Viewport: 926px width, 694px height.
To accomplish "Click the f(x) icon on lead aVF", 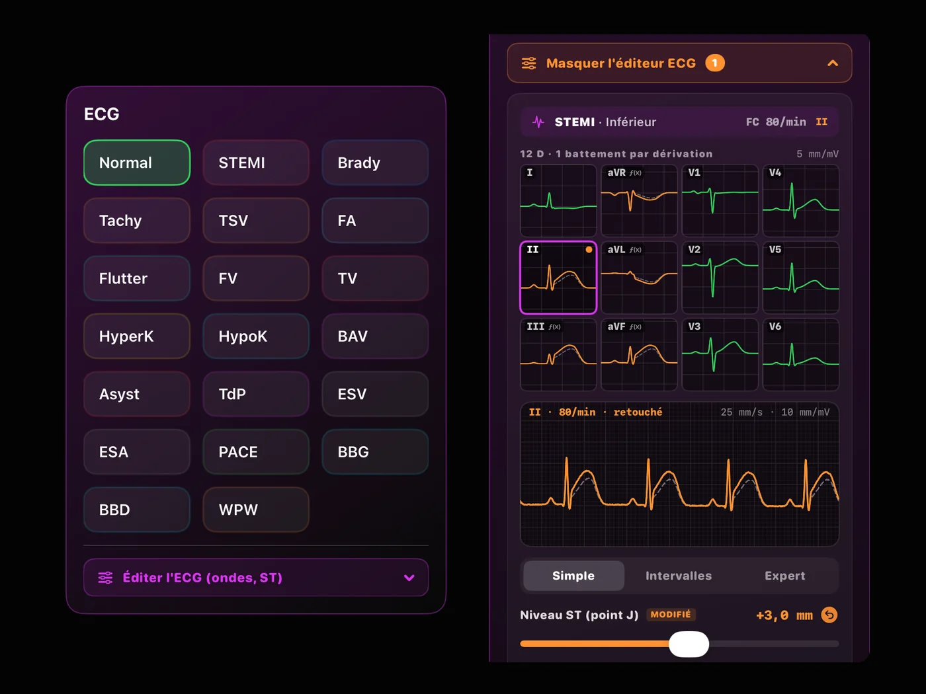I will pos(636,327).
